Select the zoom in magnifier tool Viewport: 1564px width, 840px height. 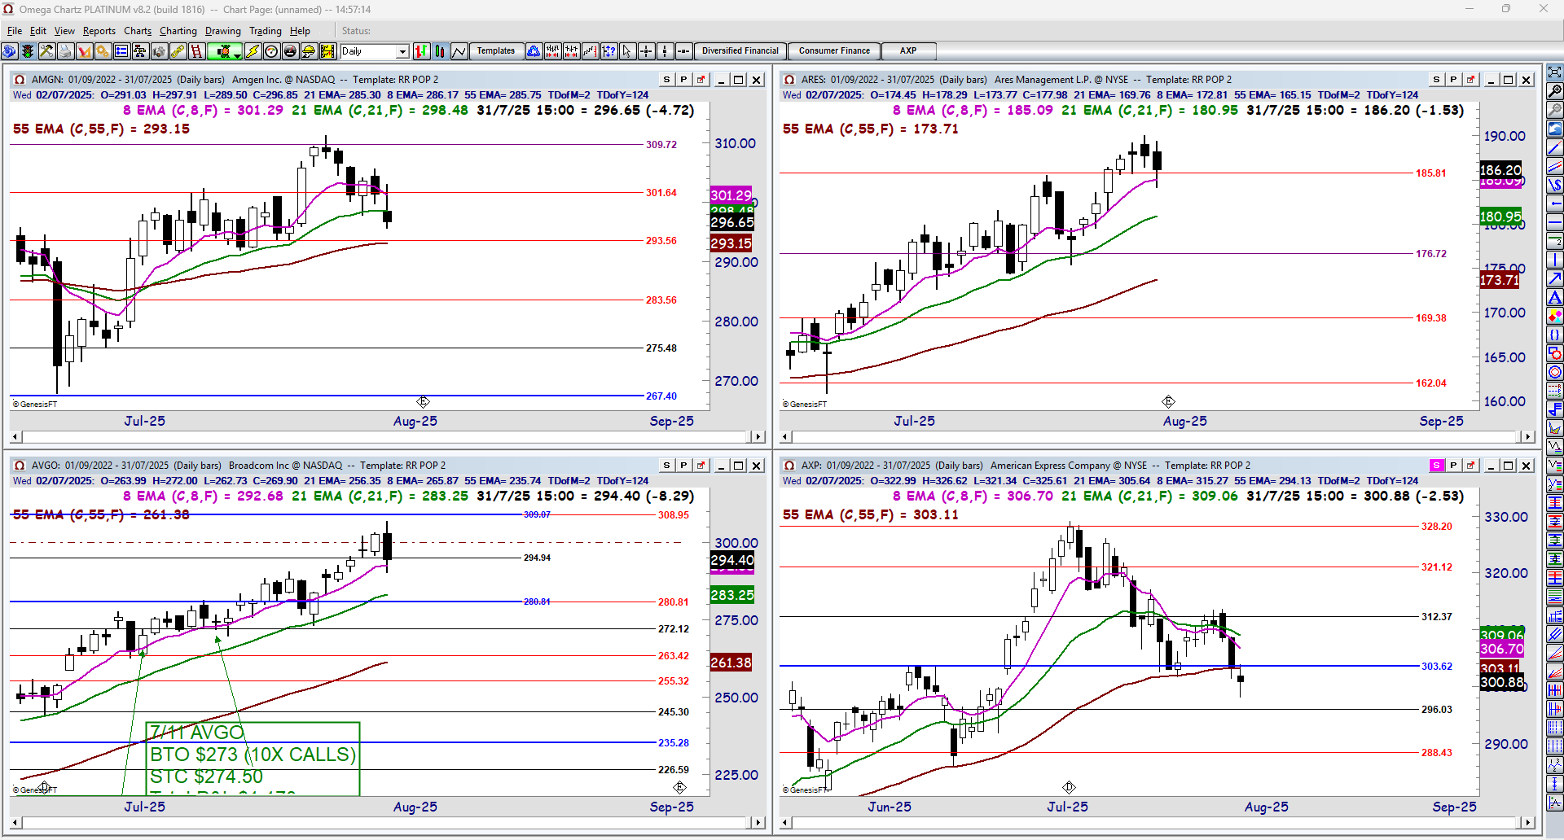click(1555, 91)
